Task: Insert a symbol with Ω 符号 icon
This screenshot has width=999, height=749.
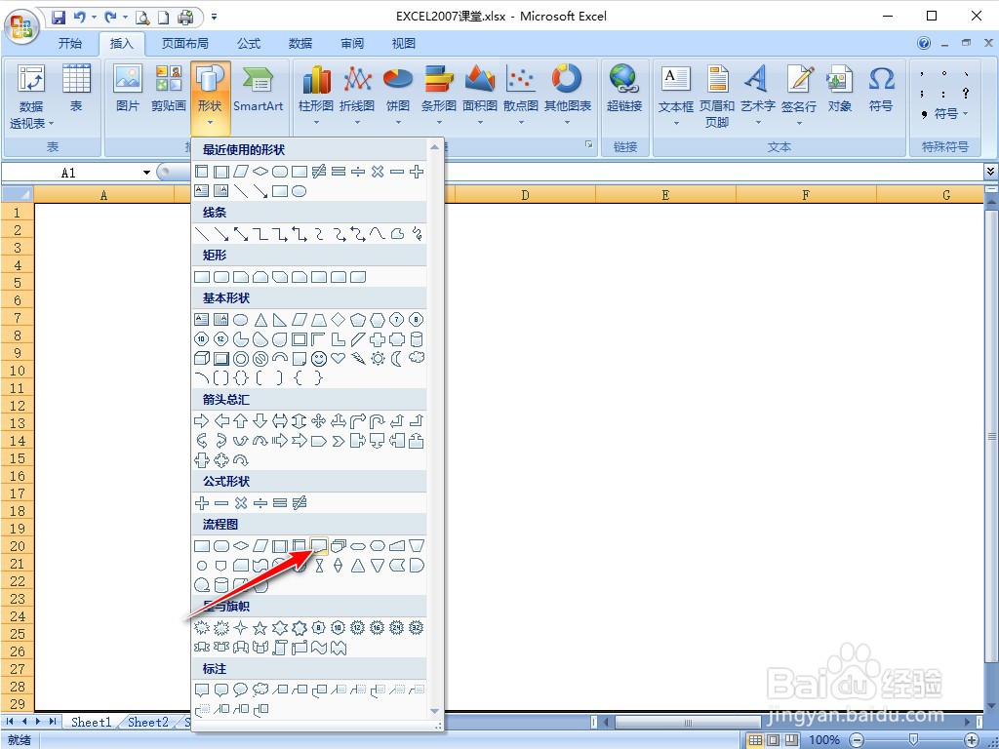Action: click(x=881, y=89)
